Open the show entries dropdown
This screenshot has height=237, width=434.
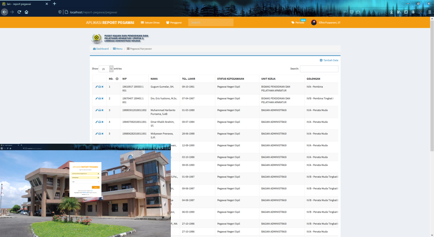point(106,69)
